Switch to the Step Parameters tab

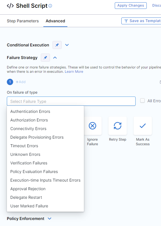click(x=23, y=21)
